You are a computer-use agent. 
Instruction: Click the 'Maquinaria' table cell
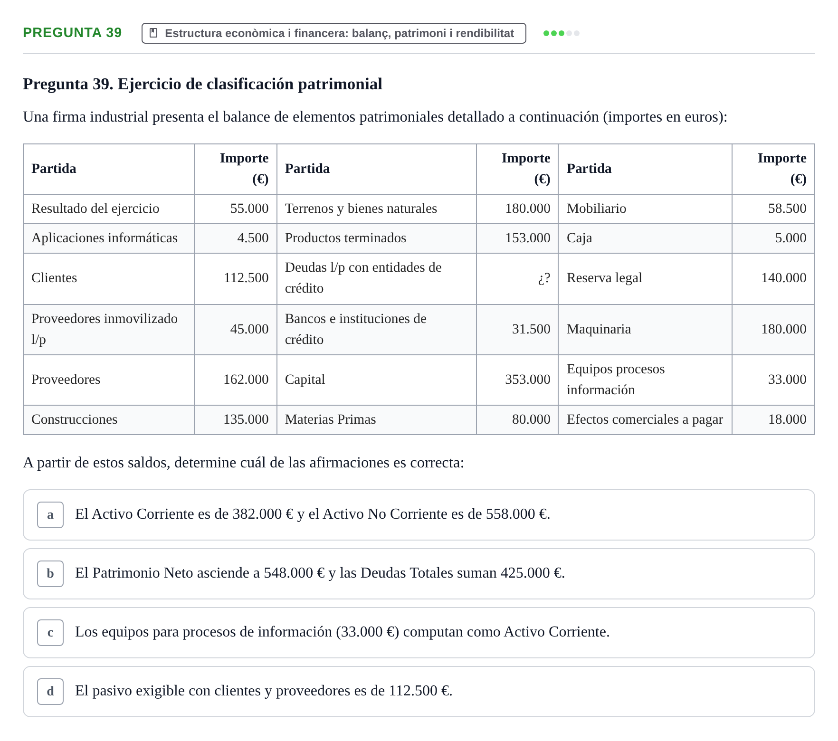(x=645, y=330)
